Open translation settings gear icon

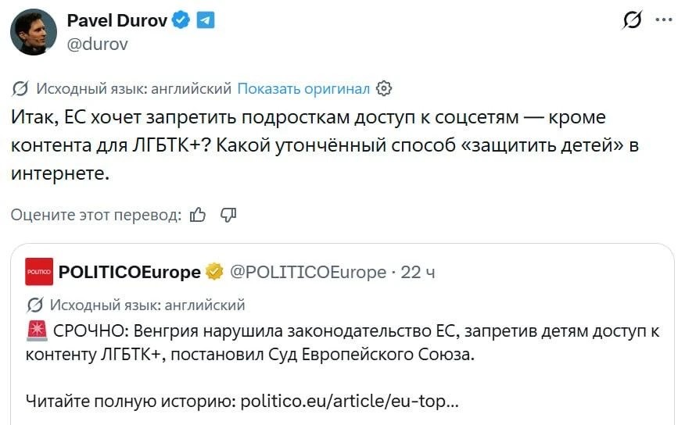pyautogui.click(x=384, y=88)
